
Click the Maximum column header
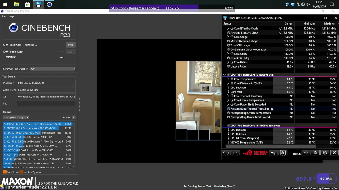(326, 23)
